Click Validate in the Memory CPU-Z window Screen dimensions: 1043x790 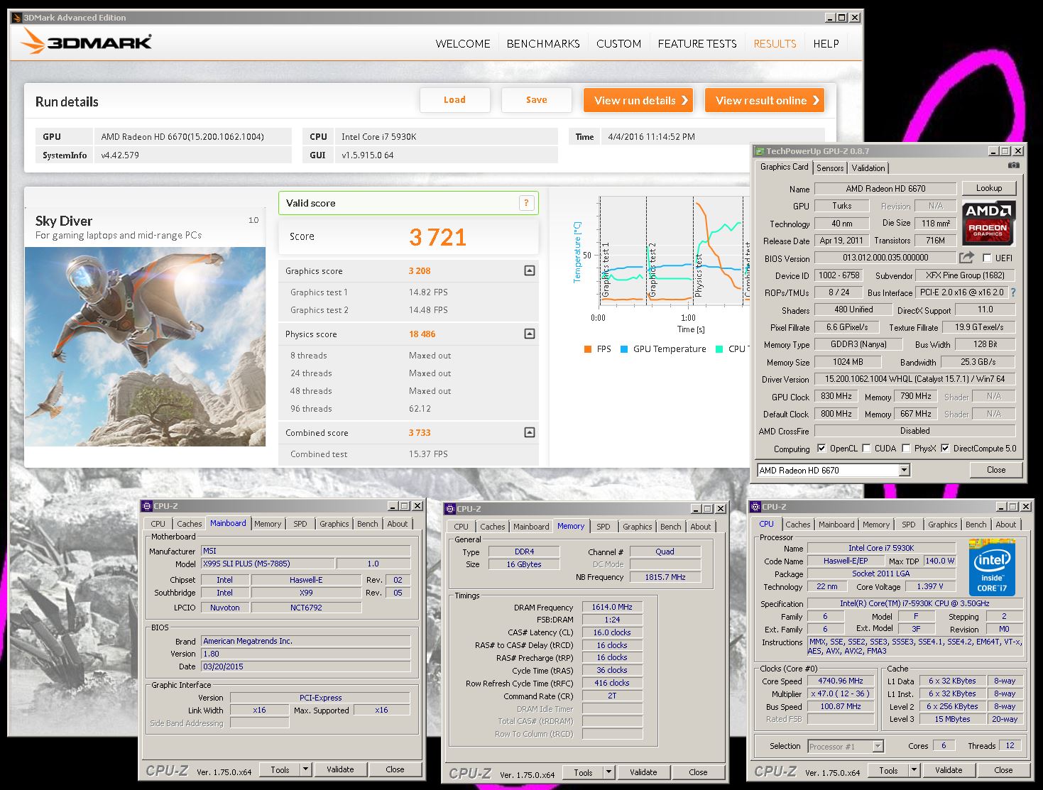643,772
